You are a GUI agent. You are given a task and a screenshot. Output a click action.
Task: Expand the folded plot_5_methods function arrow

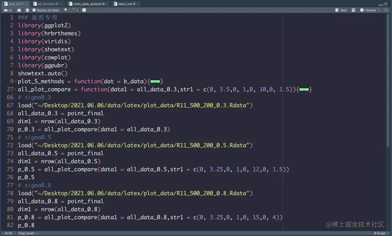[x=15, y=81]
